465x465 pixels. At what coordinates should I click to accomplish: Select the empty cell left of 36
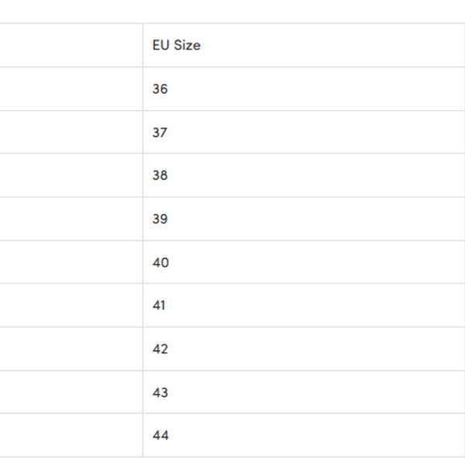(71, 89)
